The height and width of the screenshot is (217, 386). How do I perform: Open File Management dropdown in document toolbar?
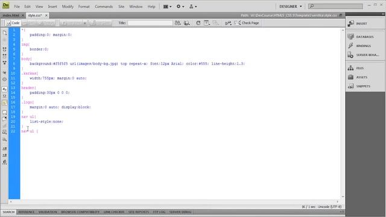pos(177,23)
